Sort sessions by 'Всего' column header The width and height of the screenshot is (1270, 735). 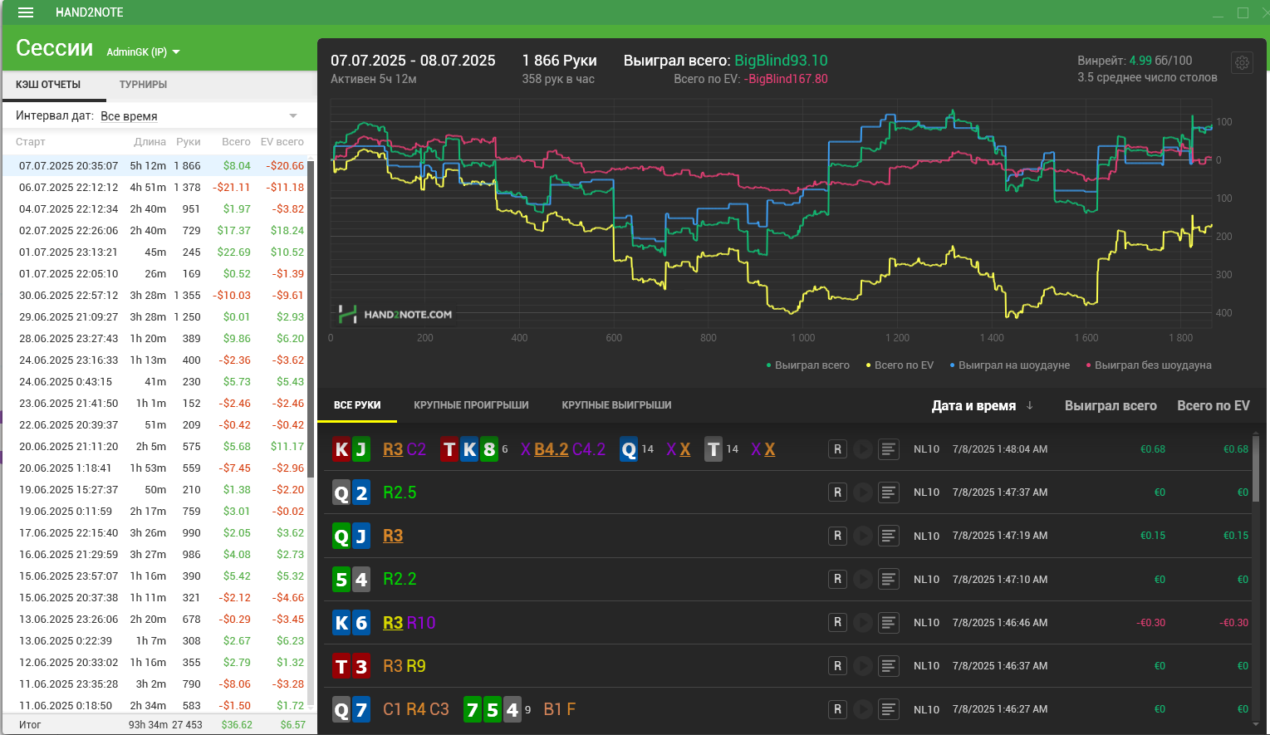236,142
